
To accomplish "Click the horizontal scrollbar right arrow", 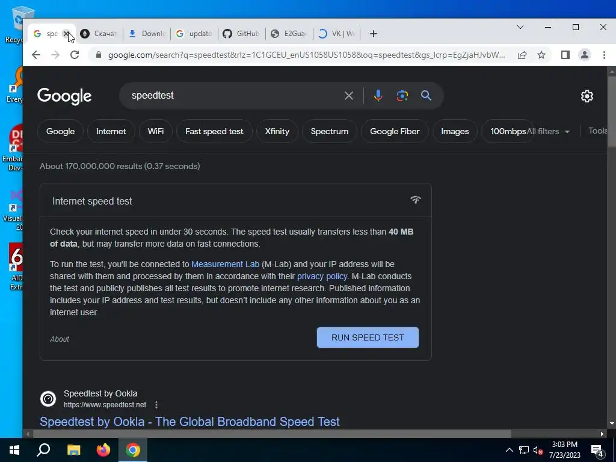I will (602, 434).
